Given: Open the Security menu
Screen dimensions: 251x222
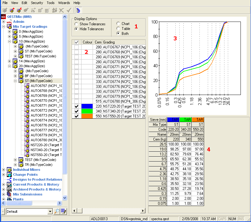Looking at the screenshot, I should [x=37, y=3].
